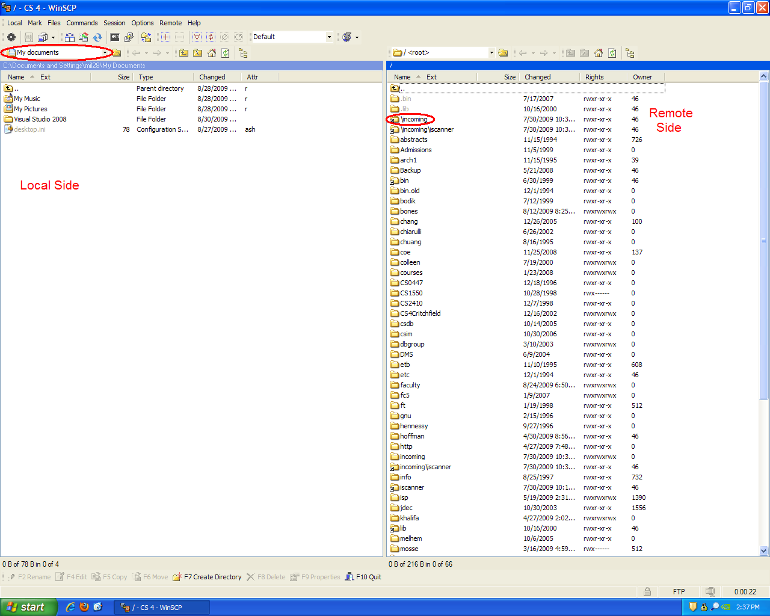This screenshot has height=616, width=770.
Task: Click the triangle Select Mask icon
Action: (197, 37)
